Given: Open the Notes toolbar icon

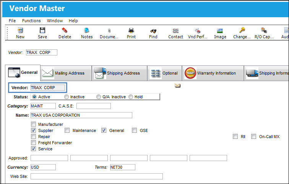Looking at the screenshot, I should pyautogui.click(x=87, y=30).
